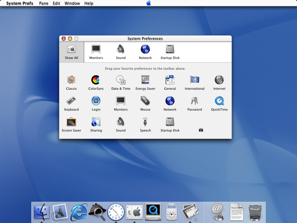Open the General preference pane
This screenshot has width=297, height=223.
(170, 83)
